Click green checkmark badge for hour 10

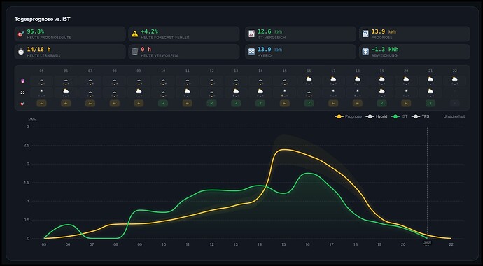[163, 104]
